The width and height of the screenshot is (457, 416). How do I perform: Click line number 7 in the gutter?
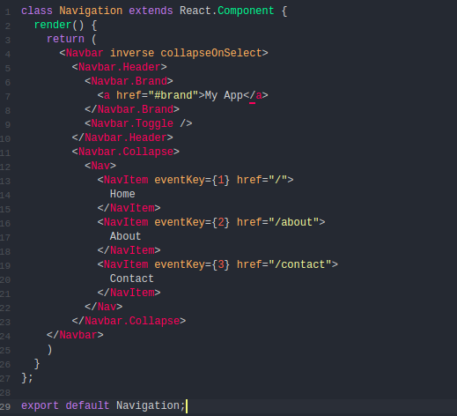pyautogui.click(x=8, y=97)
